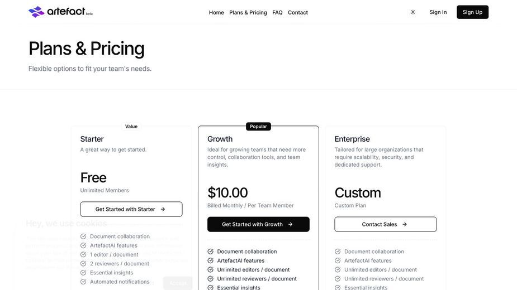
Task: Select the Get Started with Growth button
Action: [x=258, y=225]
